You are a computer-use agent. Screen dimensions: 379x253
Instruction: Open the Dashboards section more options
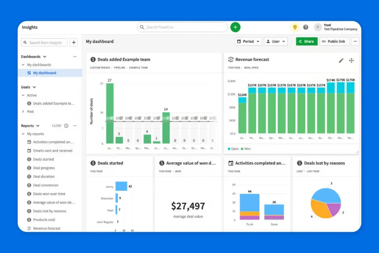(x=75, y=57)
